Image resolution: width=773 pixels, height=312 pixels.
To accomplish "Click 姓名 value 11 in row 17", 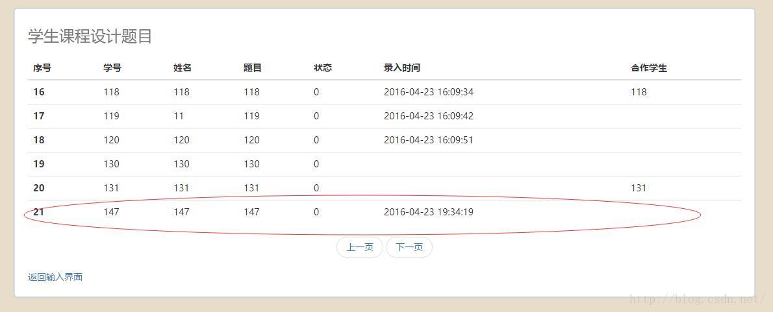I will (x=179, y=116).
